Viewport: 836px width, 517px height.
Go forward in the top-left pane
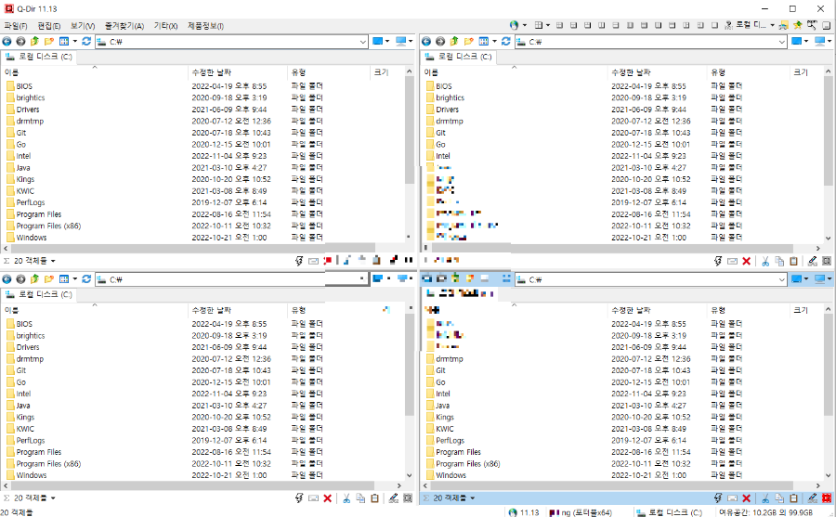[20, 42]
